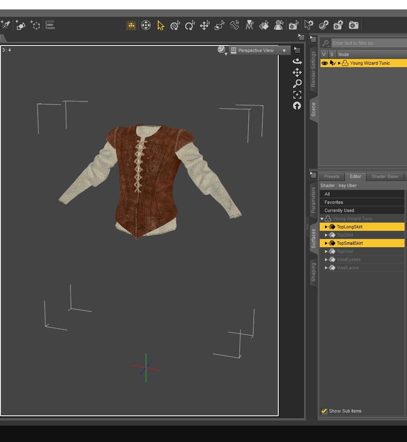This screenshot has width=407, height=442.
Task: Open the draw style sphere dropdown
Action: tap(222, 50)
